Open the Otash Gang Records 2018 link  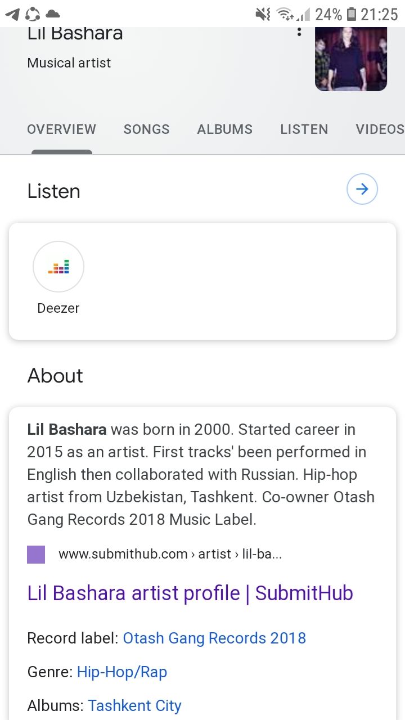(214, 638)
